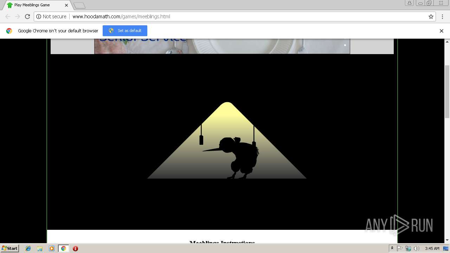
Task: Open network status tray icon
Action: click(408, 248)
